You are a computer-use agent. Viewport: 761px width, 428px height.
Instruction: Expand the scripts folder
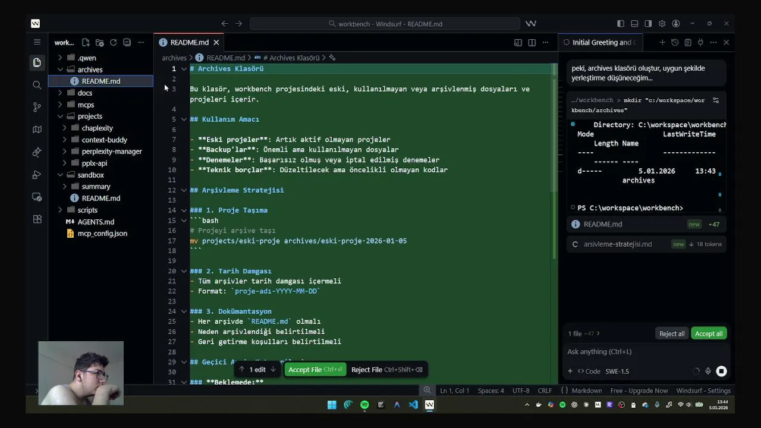pos(60,210)
